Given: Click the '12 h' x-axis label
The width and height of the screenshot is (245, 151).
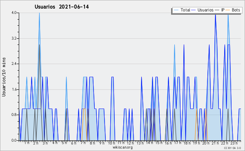Looking at the screenshot, I should (x=130, y=143).
